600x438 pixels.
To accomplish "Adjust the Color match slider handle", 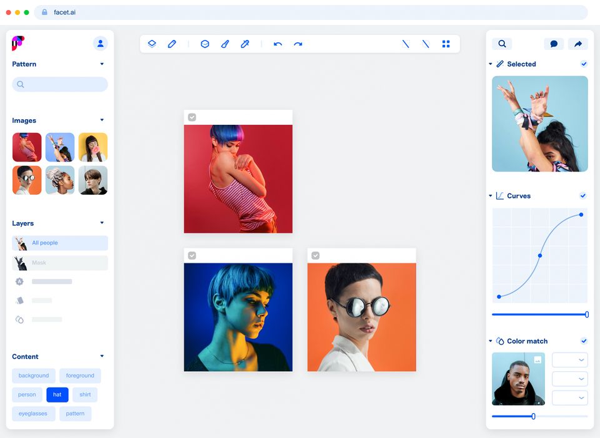I will 533,416.
